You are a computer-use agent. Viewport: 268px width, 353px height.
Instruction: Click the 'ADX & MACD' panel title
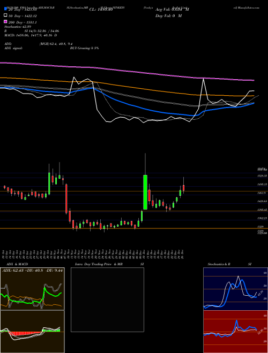pyautogui.click(x=17, y=264)
